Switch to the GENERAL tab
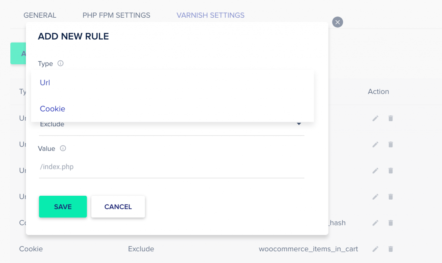Viewport: 442px width, 263px height. (x=40, y=15)
